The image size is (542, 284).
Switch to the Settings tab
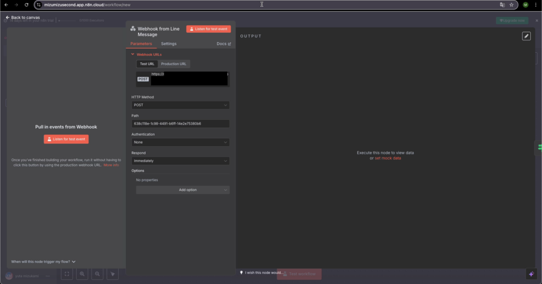(169, 44)
